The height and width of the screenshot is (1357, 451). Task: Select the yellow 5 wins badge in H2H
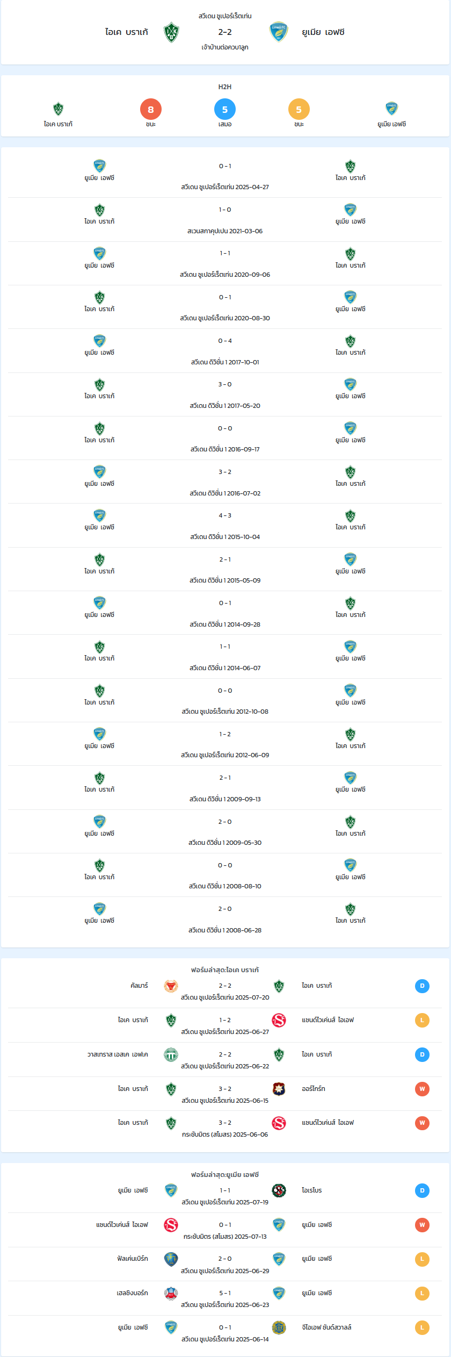point(299,110)
